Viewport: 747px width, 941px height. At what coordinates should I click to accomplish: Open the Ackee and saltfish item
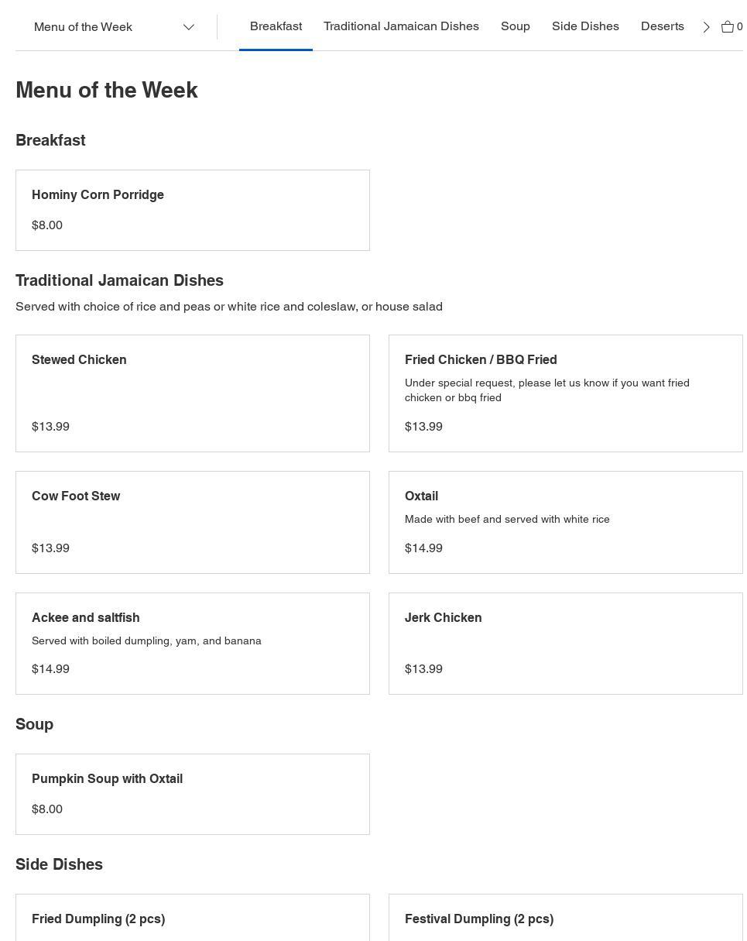[193, 643]
